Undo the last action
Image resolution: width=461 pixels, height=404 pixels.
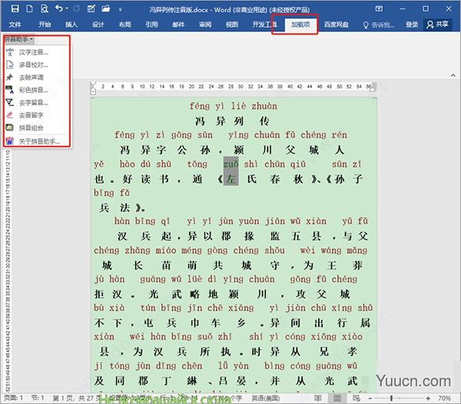tap(59, 8)
